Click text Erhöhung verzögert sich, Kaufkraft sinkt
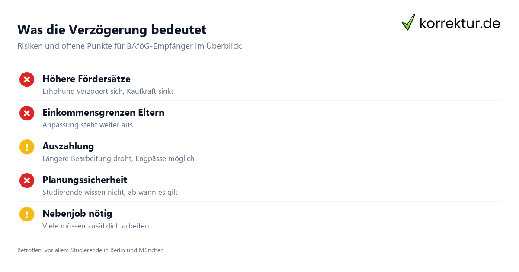Screen dimensions: 519x272 (x=108, y=91)
